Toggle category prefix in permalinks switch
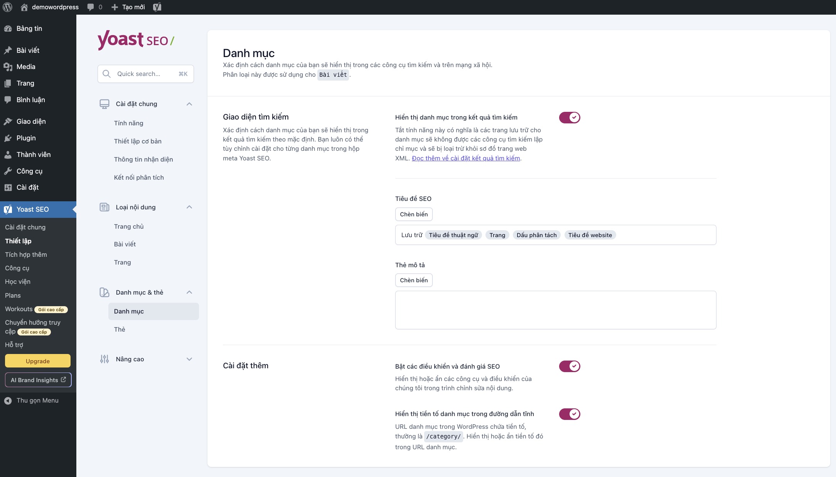The height and width of the screenshot is (477, 836). (569, 414)
